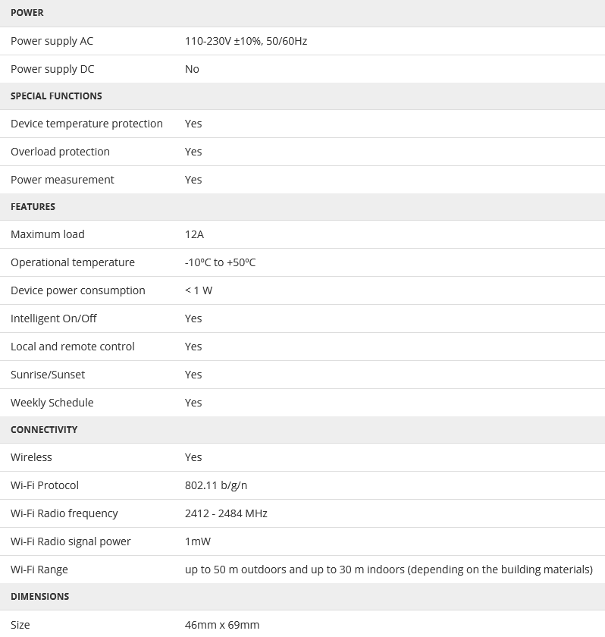605x637 pixels.
Task: Click the Overload protection row label
Action: pos(60,152)
